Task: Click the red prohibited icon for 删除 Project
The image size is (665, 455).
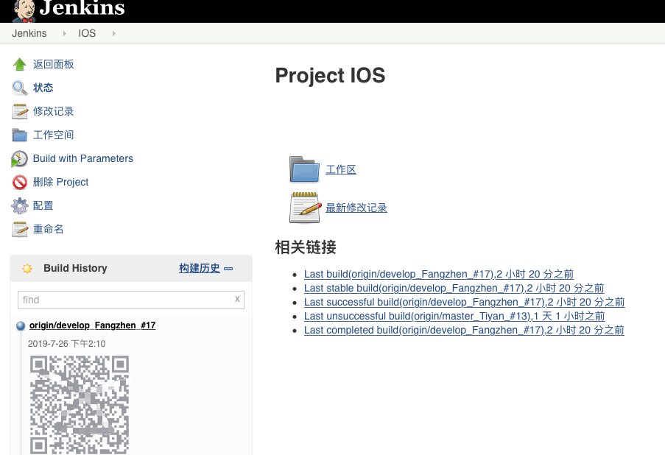Action: pyautogui.click(x=19, y=183)
